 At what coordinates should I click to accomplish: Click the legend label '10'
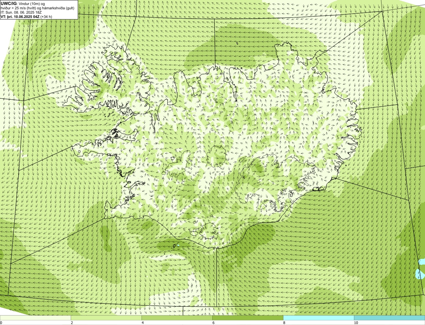(356, 323)
